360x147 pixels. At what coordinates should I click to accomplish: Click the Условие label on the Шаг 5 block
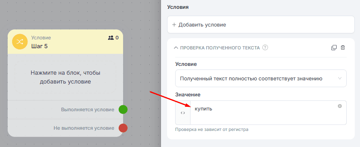[x=41, y=38]
